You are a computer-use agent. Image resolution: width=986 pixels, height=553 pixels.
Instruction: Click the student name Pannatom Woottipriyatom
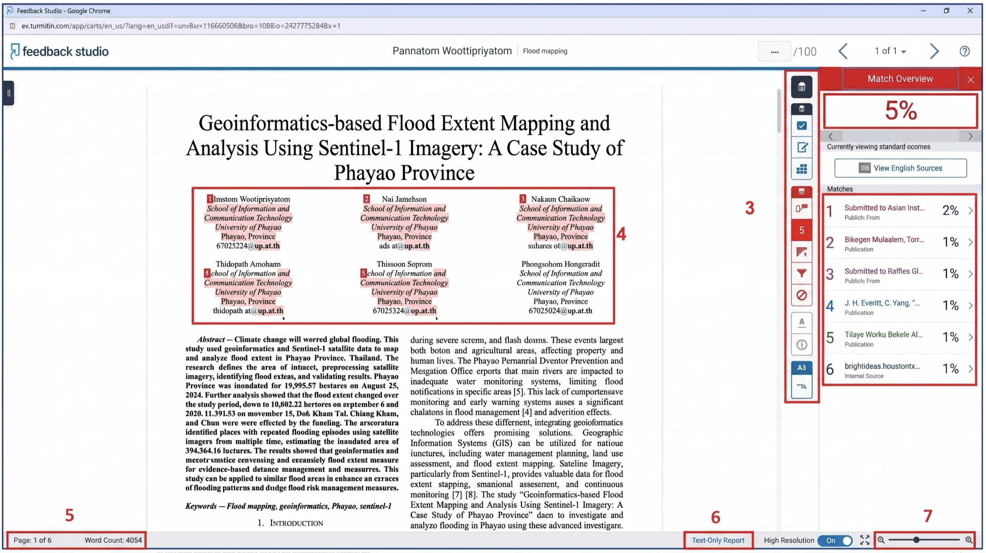coord(452,51)
